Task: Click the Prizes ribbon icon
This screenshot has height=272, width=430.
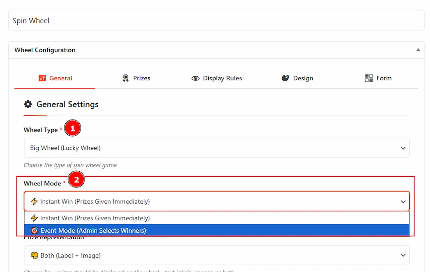Action: [x=125, y=78]
